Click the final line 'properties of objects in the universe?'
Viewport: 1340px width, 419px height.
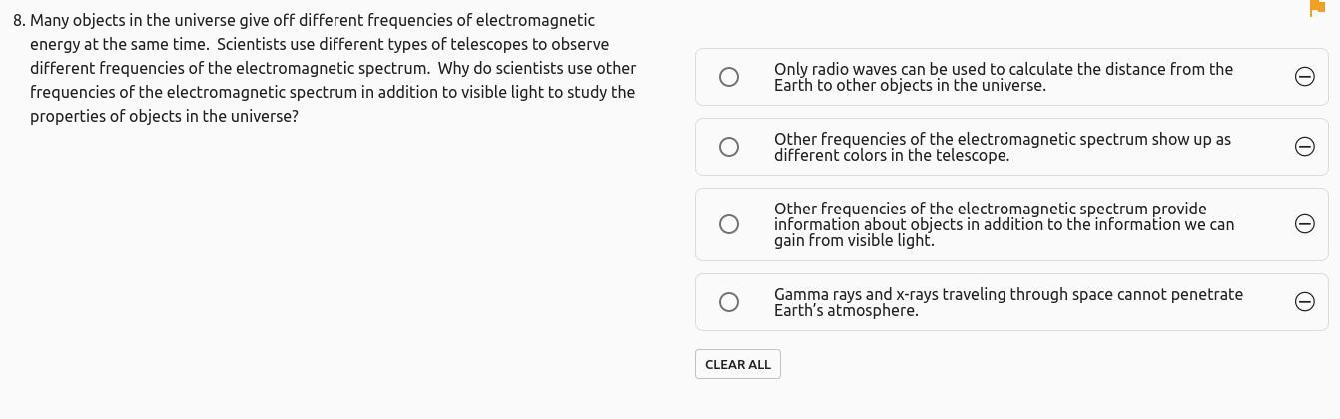164,117
